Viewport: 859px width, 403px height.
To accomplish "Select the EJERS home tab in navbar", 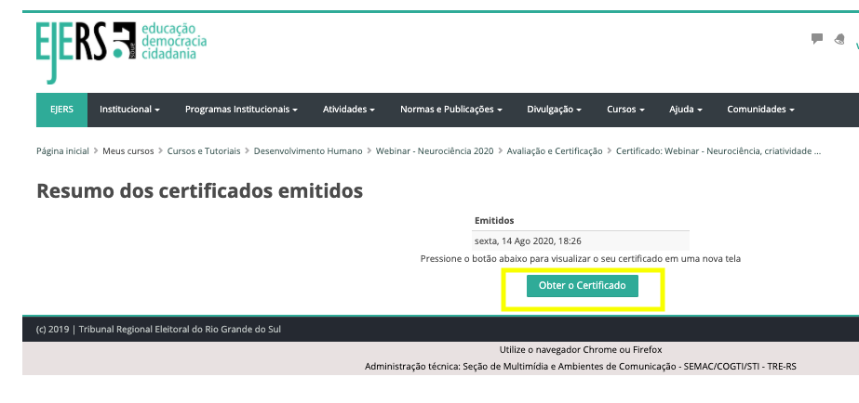I will click(x=61, y=110).
